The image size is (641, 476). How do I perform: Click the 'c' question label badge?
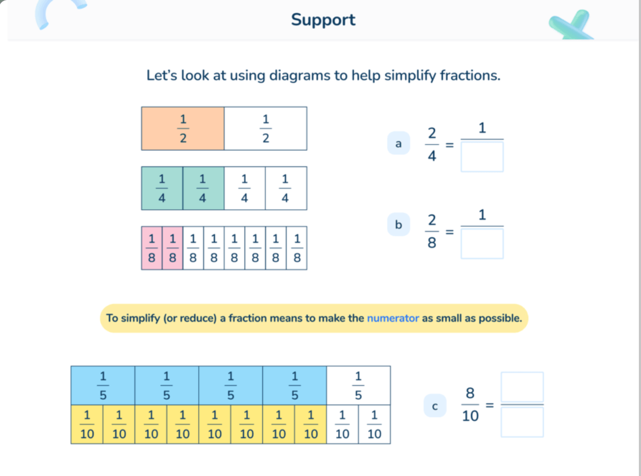pos(434,406)
